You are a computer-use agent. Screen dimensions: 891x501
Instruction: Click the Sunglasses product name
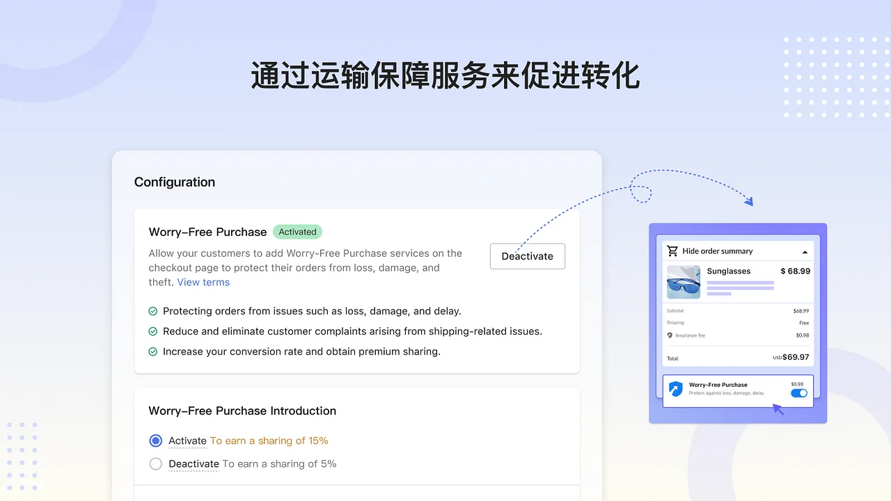click(729, 271)
